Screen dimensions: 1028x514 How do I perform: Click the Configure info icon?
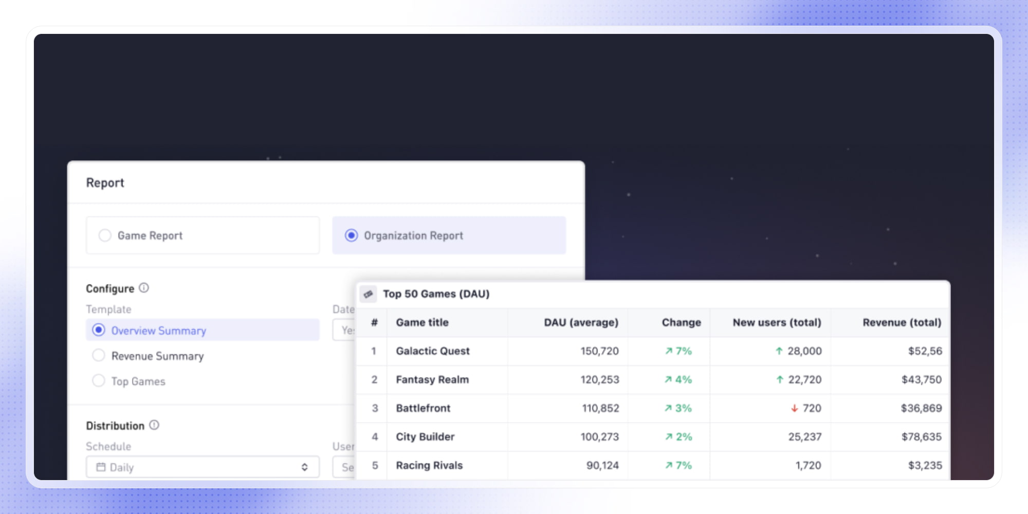click(x=144, y=288)
